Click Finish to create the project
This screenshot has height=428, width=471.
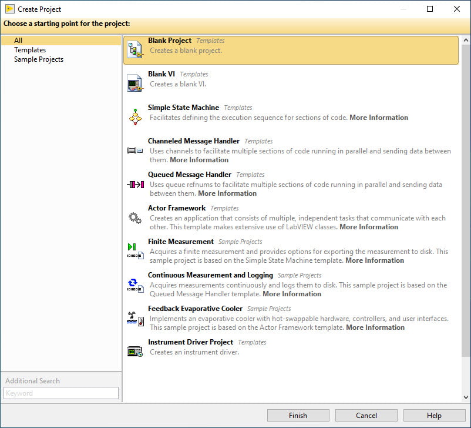tap(298, 416)
